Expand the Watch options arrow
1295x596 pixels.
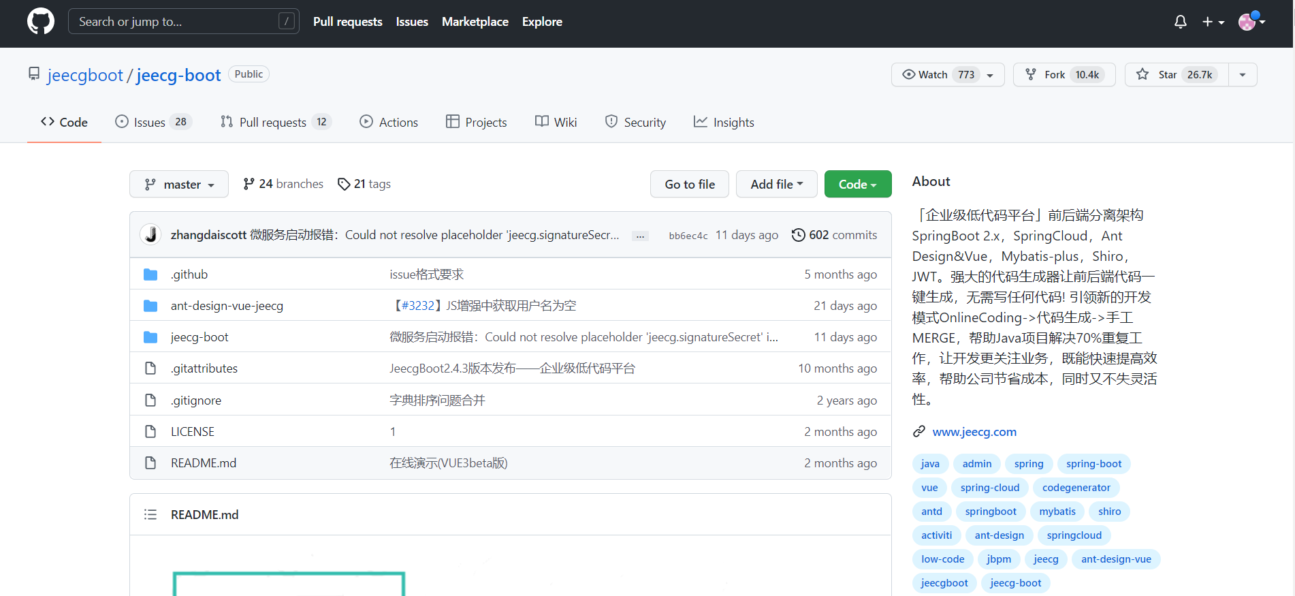[991, 75]
